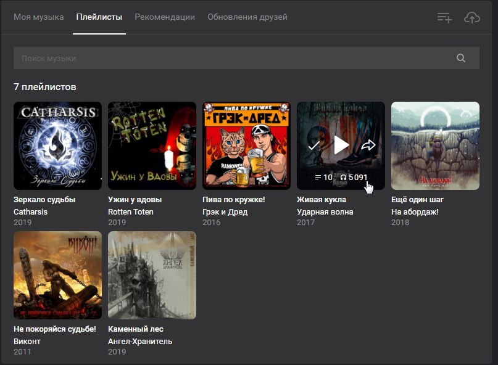Image resolution: width=498 pixels, height=365 pixels.
Task: Click the Виконт artist link
Action: point(27,341)
